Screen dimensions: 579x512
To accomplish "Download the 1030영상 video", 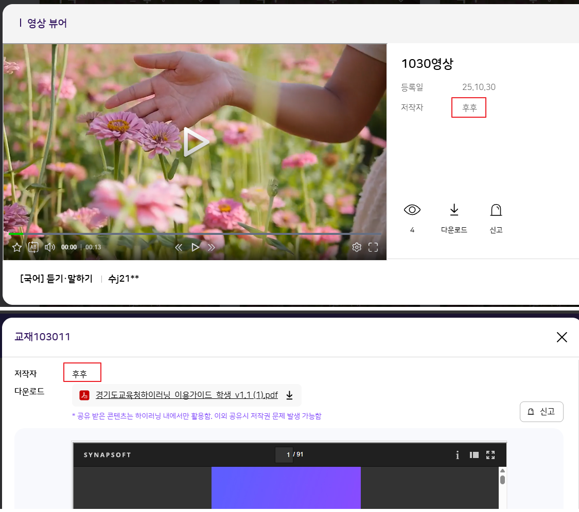I will point(454,216).
